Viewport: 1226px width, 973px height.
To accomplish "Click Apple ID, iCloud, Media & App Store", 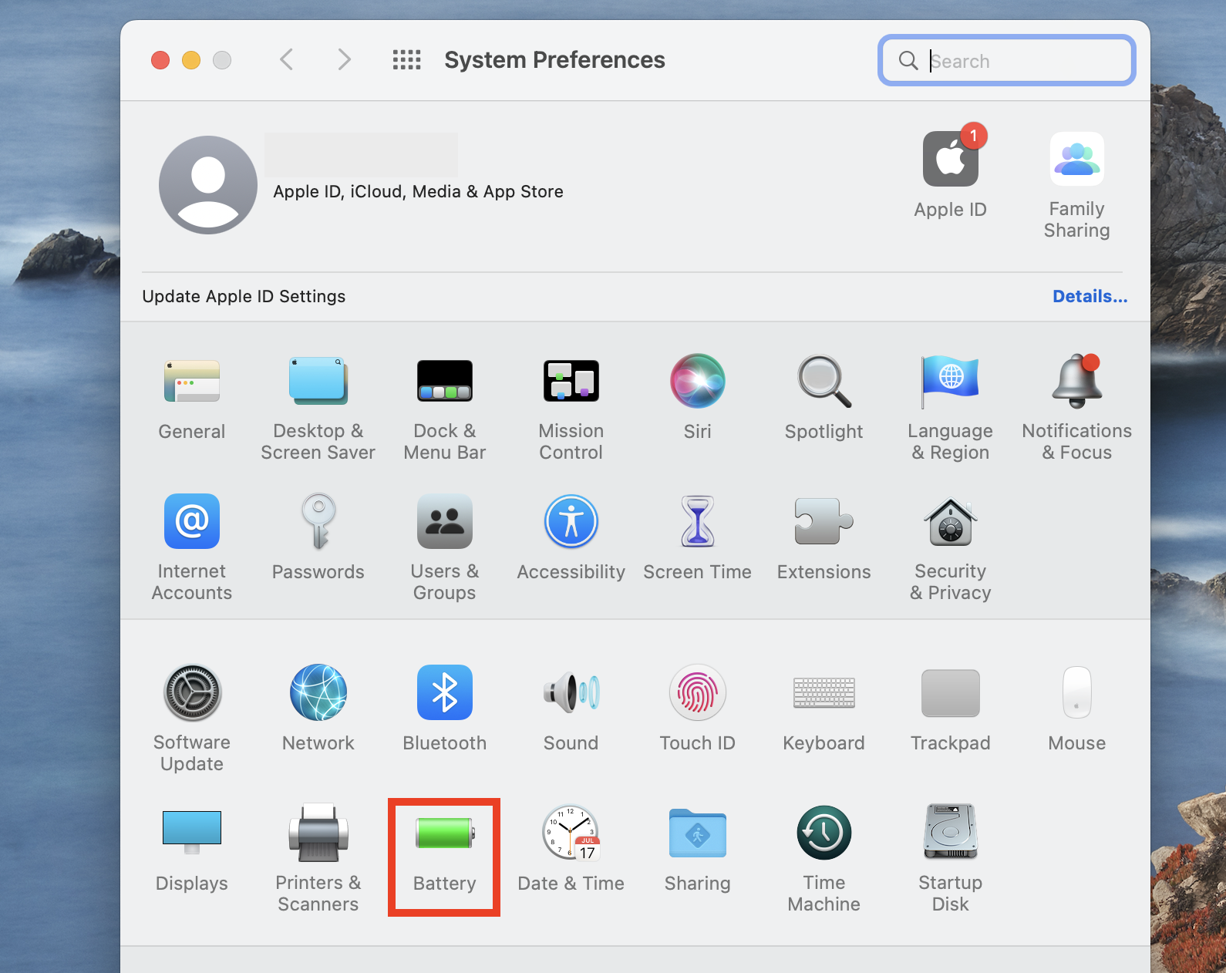I will 418,191.
